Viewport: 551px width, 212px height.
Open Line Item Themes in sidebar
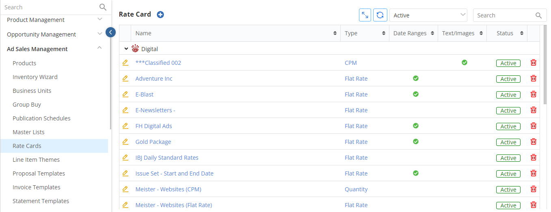[36, 160]
